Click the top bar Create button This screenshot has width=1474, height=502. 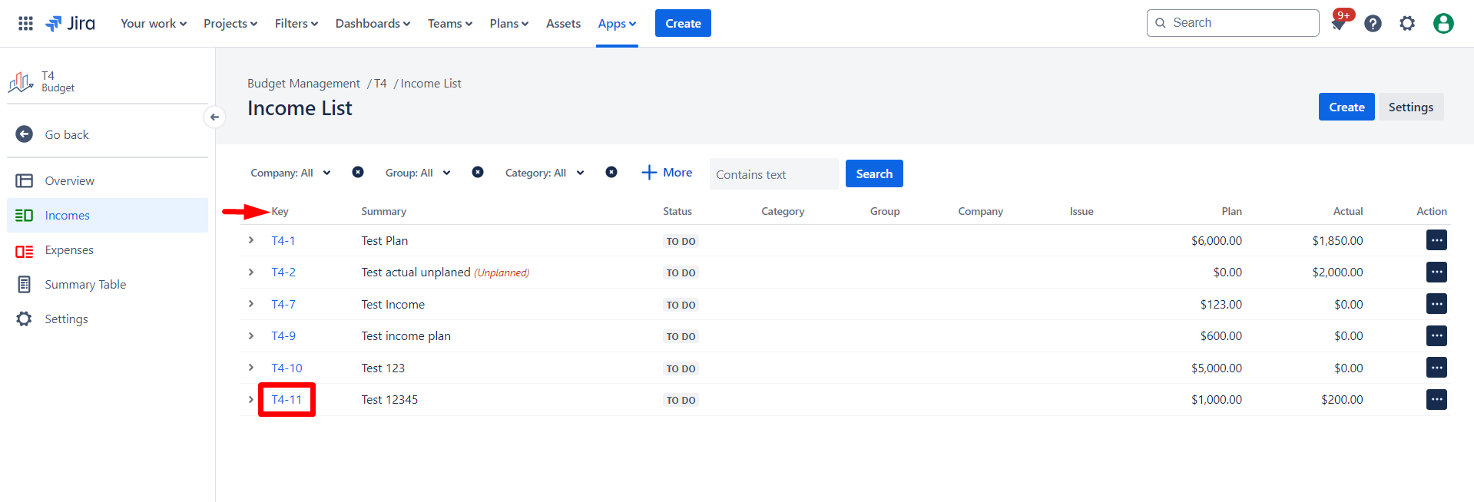[x=683, y=23]
